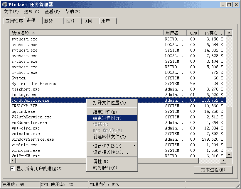The image size is (241, 189).
Task: Click horizontal scrollbar left arrow
Action: [x=13, y=161]
